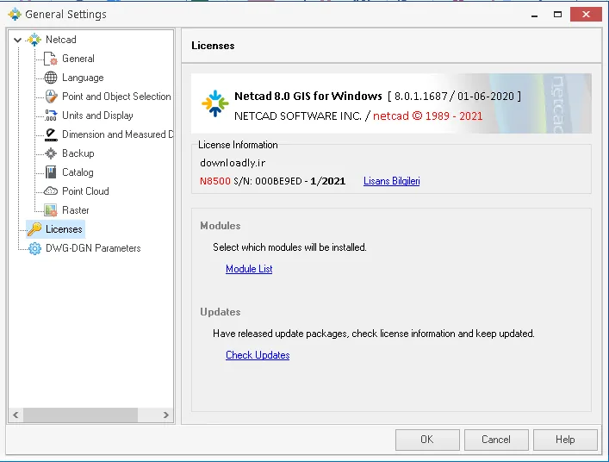Click 'Netcad 8.0 GIS for Windows' title text
609x462 pixels.
coord(308,96)
